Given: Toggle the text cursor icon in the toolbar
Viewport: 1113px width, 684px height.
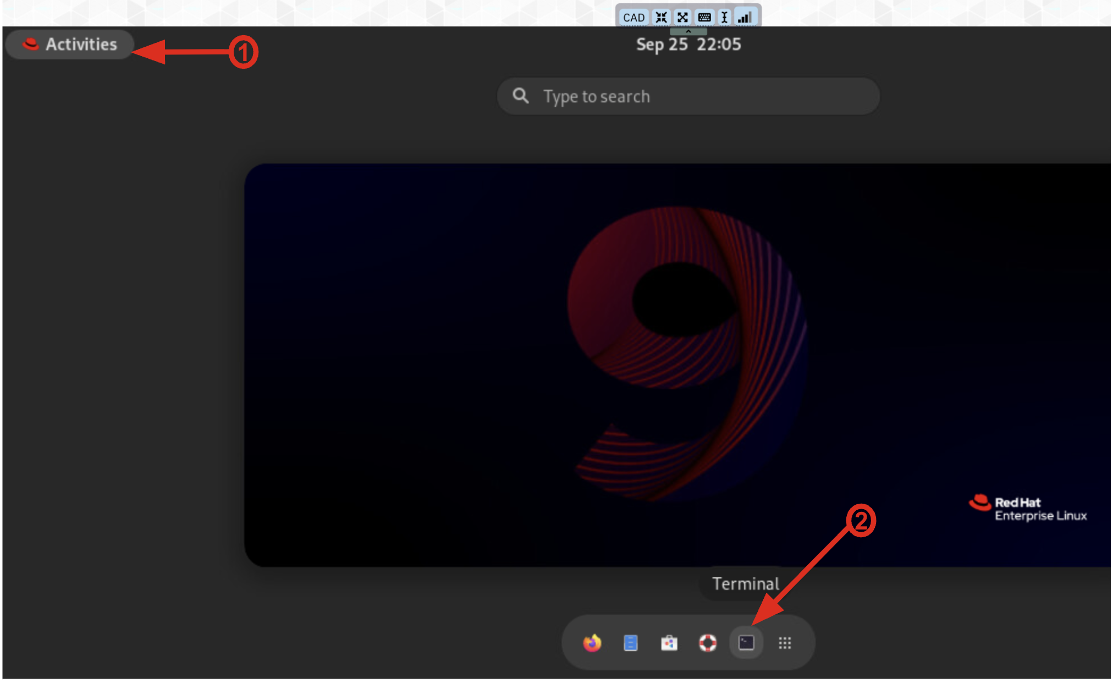Looking at the screenshot, I should [x=725, y=18].
